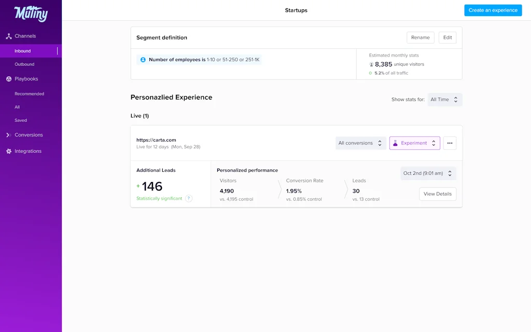531x332 pixels.
Task: Open the Oct 2nd date dropdown
Action: 428,173
